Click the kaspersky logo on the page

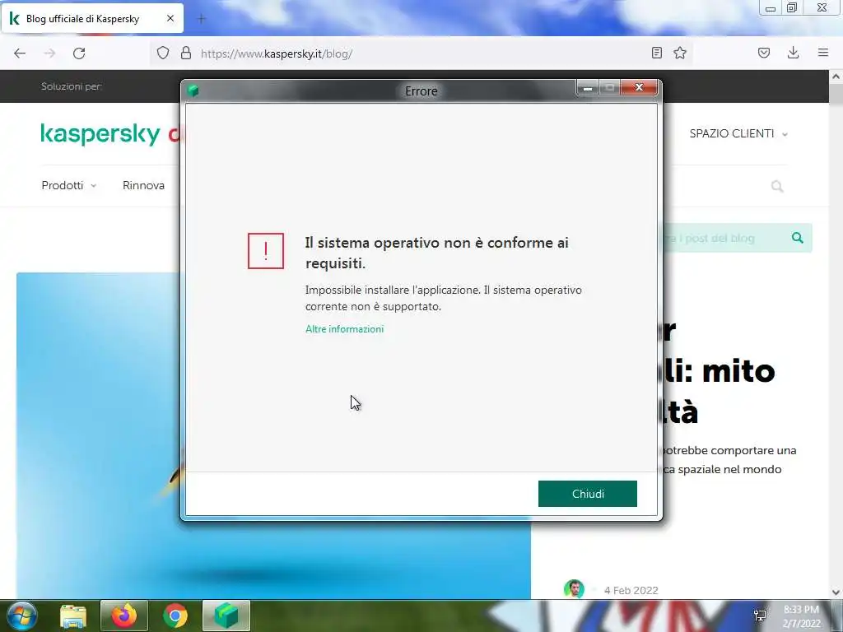point(100,134)
